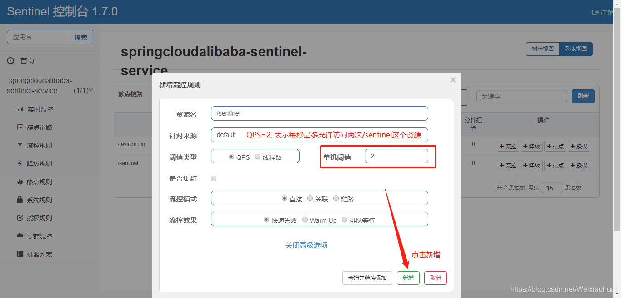The image size is (621, 298).
Task: Click 授权 button for /sentinel row
Action: 579,165
